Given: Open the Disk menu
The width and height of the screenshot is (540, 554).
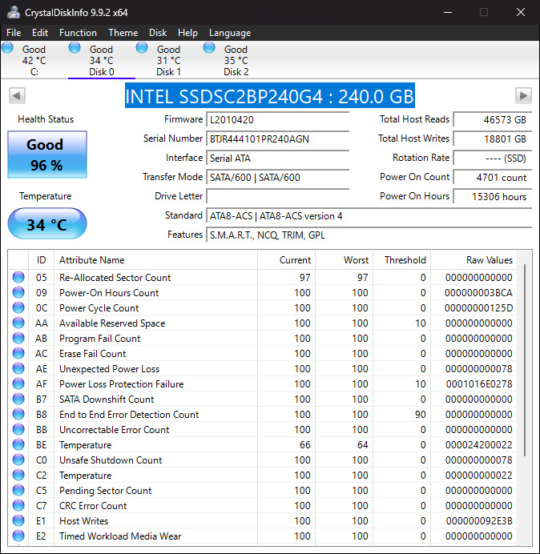Looking at the screenshot, I should 158,33.
